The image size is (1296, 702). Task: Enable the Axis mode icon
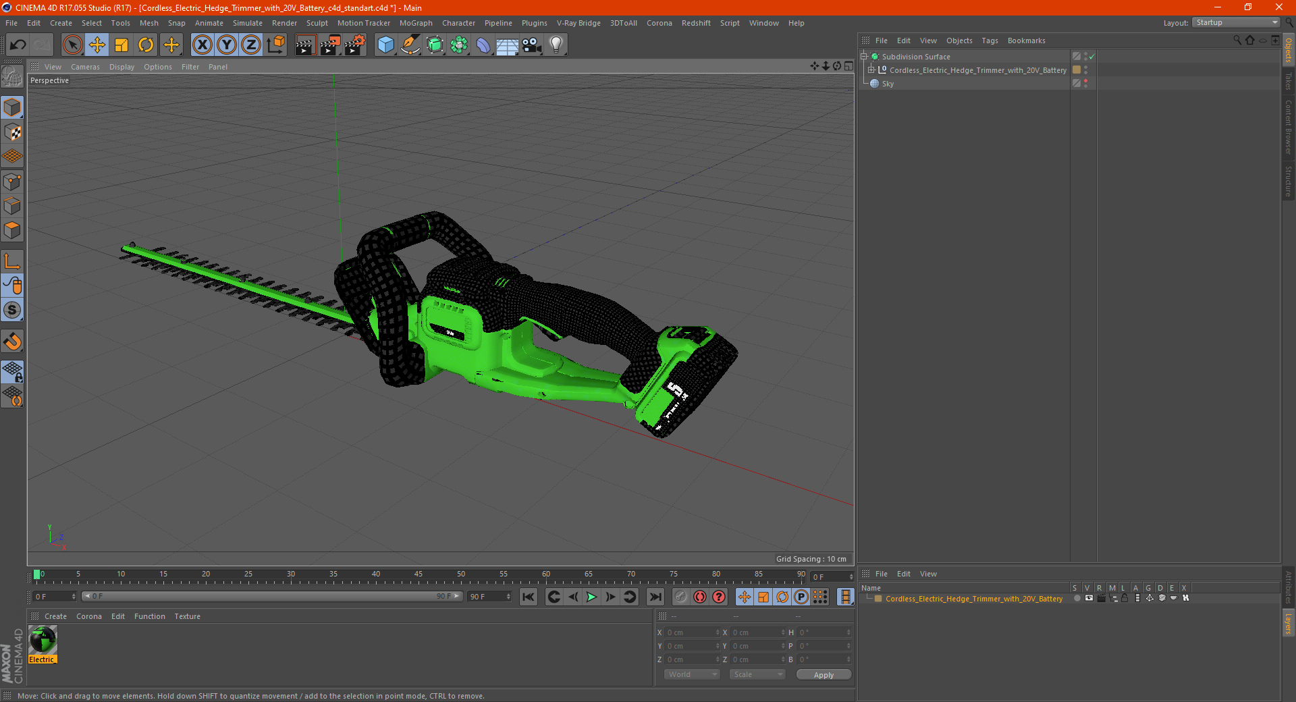click(12, 261)
